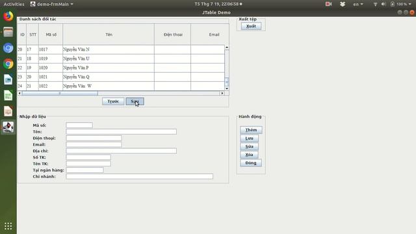Select the row Nguyễn Văn N
Viewport: 416px width, 234px height.
[121, 49]
